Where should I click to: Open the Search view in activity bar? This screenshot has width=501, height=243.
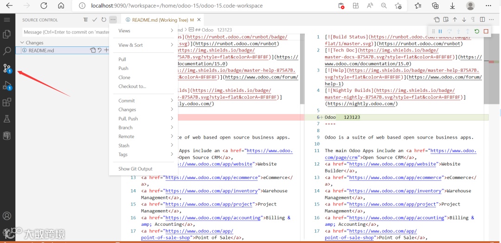pos(6,51)
